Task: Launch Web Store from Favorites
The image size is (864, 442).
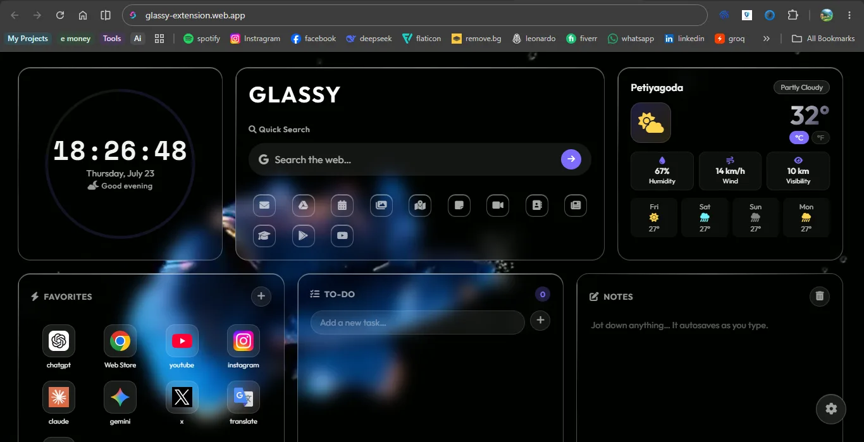Action: tap(120, 347)
